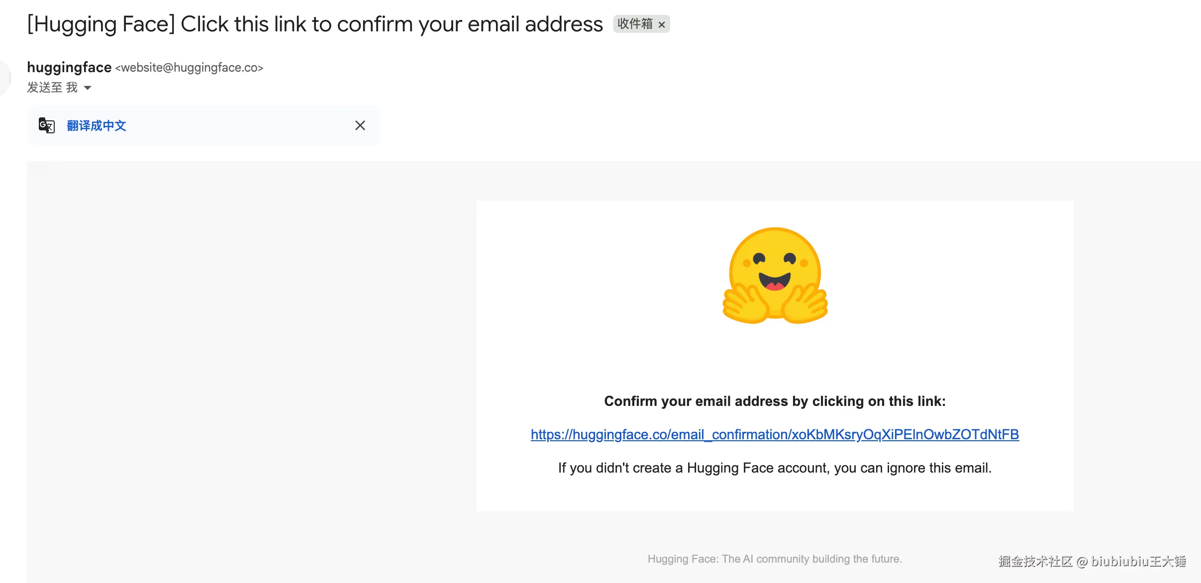Click the Hugging Face emoji logo
The height and width of the screenshot is (583, 1201).
coord(775,275)
